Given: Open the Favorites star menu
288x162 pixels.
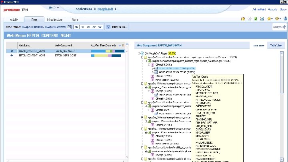Looking at the screenshot, I should pos(270,19).
